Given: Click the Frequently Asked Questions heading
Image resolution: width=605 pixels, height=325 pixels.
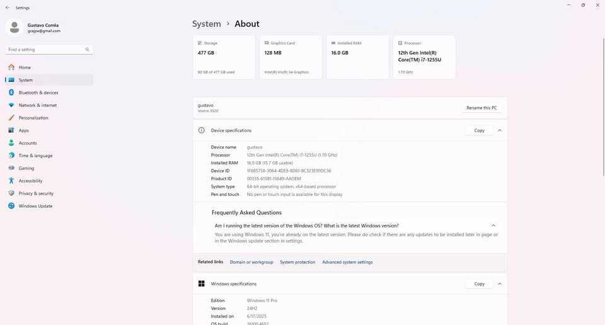Looking at the screenshot, I should 246,212.
